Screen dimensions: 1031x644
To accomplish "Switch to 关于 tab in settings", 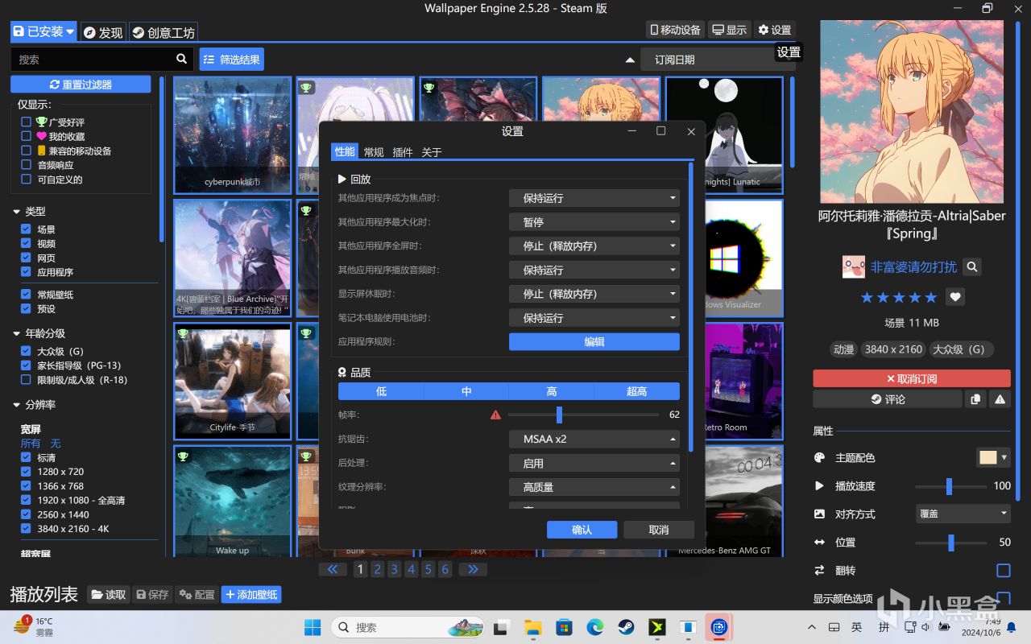I will pos(432,152).
